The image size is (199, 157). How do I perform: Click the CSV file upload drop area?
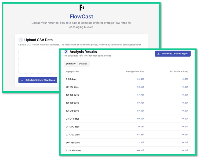coord(39,62)
